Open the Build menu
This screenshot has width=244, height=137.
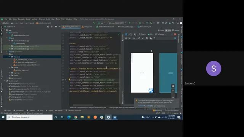(48, 19)
